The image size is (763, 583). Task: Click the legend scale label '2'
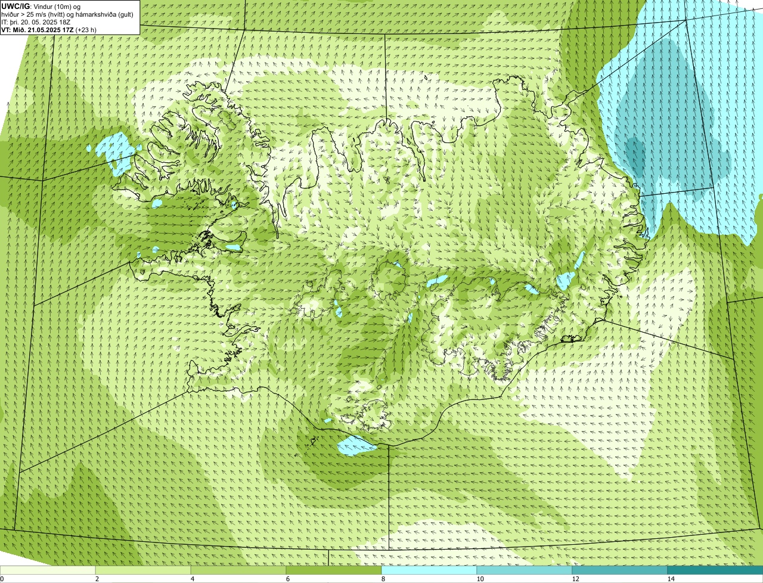pyautogui.click(x=97, y=579)
